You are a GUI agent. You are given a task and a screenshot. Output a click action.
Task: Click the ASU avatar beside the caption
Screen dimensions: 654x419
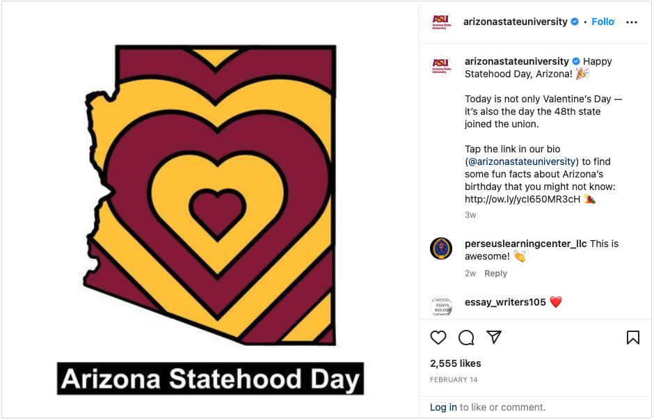[x=441, y=65]
